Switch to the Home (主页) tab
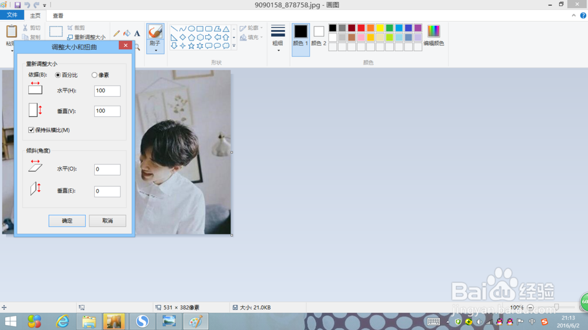588x330 pixels. tap(35, 15)
